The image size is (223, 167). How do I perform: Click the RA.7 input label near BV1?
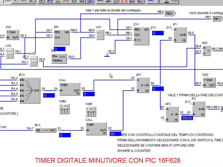pyautogui.click(x=30, y=128)
